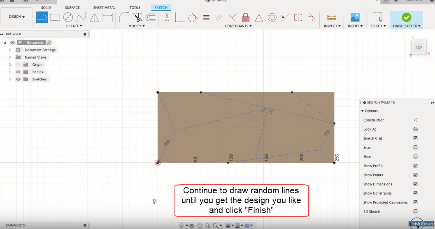The image size is (435, 229).
Task: Select the Polygon triangle tool
Action: [94, 17]
